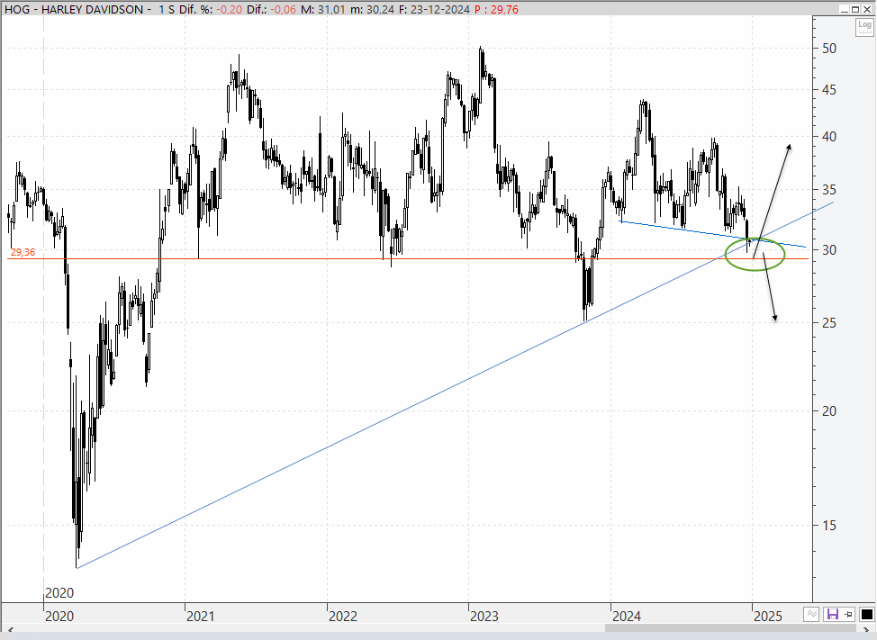Image resolution: width=877 pixels, height=640 pixels.
Task: Click the pushpin icon beside save
Action: (848, 614)
